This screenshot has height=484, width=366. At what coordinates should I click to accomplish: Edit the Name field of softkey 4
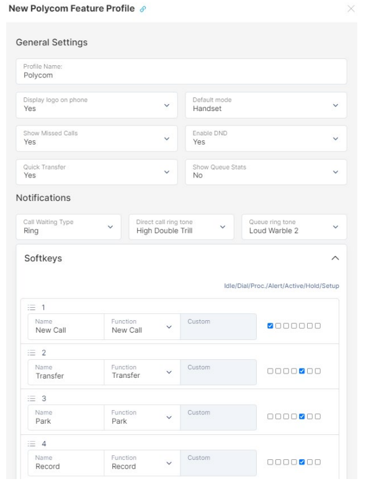pyautogui.click(x=66, y=463)
